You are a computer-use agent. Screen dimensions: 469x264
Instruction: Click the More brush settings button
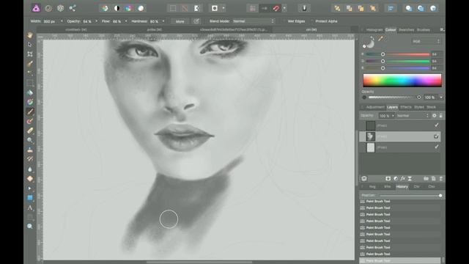click(180, 21)
